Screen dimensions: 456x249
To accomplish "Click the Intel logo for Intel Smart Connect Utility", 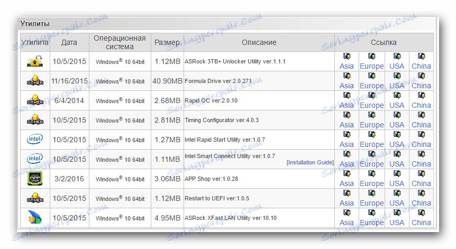I will [x=35, y=159].
